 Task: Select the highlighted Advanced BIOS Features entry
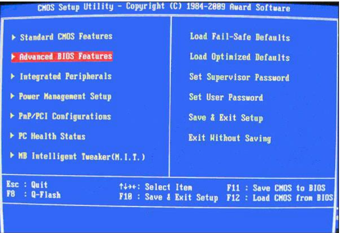[x=62, y=57]
